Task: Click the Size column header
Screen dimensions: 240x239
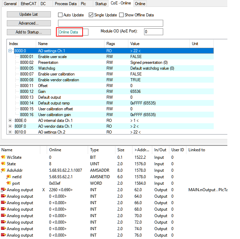Action: point(124,150)
